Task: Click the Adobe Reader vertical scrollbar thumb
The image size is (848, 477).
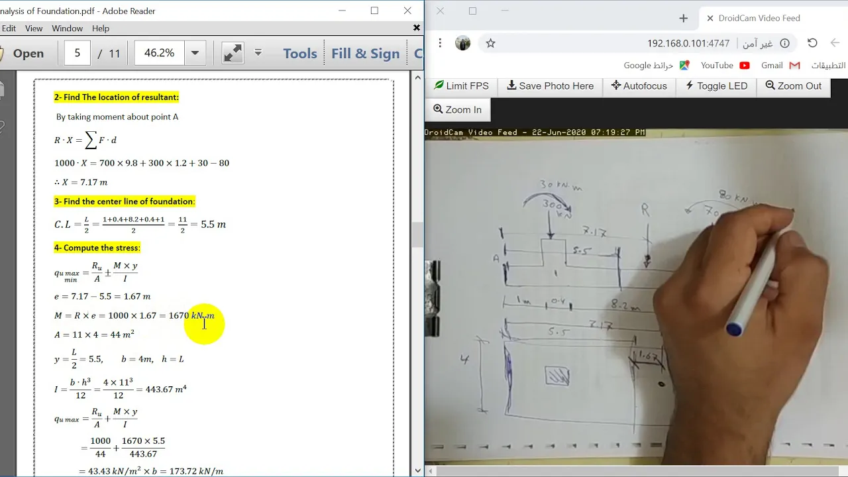Action: (x=417, y=235)
